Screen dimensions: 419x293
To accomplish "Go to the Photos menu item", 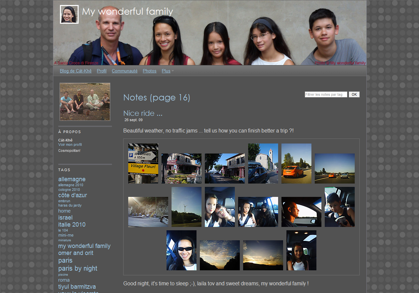I will click(x=150, y=71).
